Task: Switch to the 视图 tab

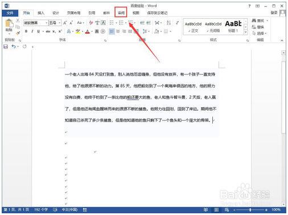Action: pyautogui.click(x=135, y=13)
